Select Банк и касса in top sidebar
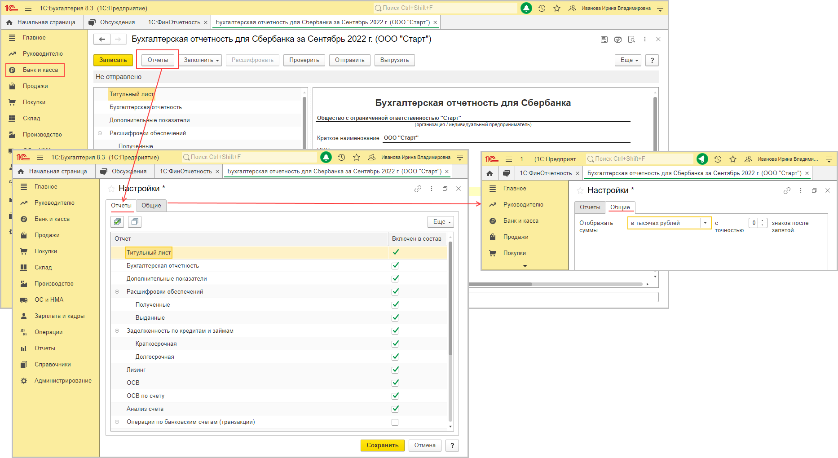The image size is (838, 458). click(x=35, y=70)
